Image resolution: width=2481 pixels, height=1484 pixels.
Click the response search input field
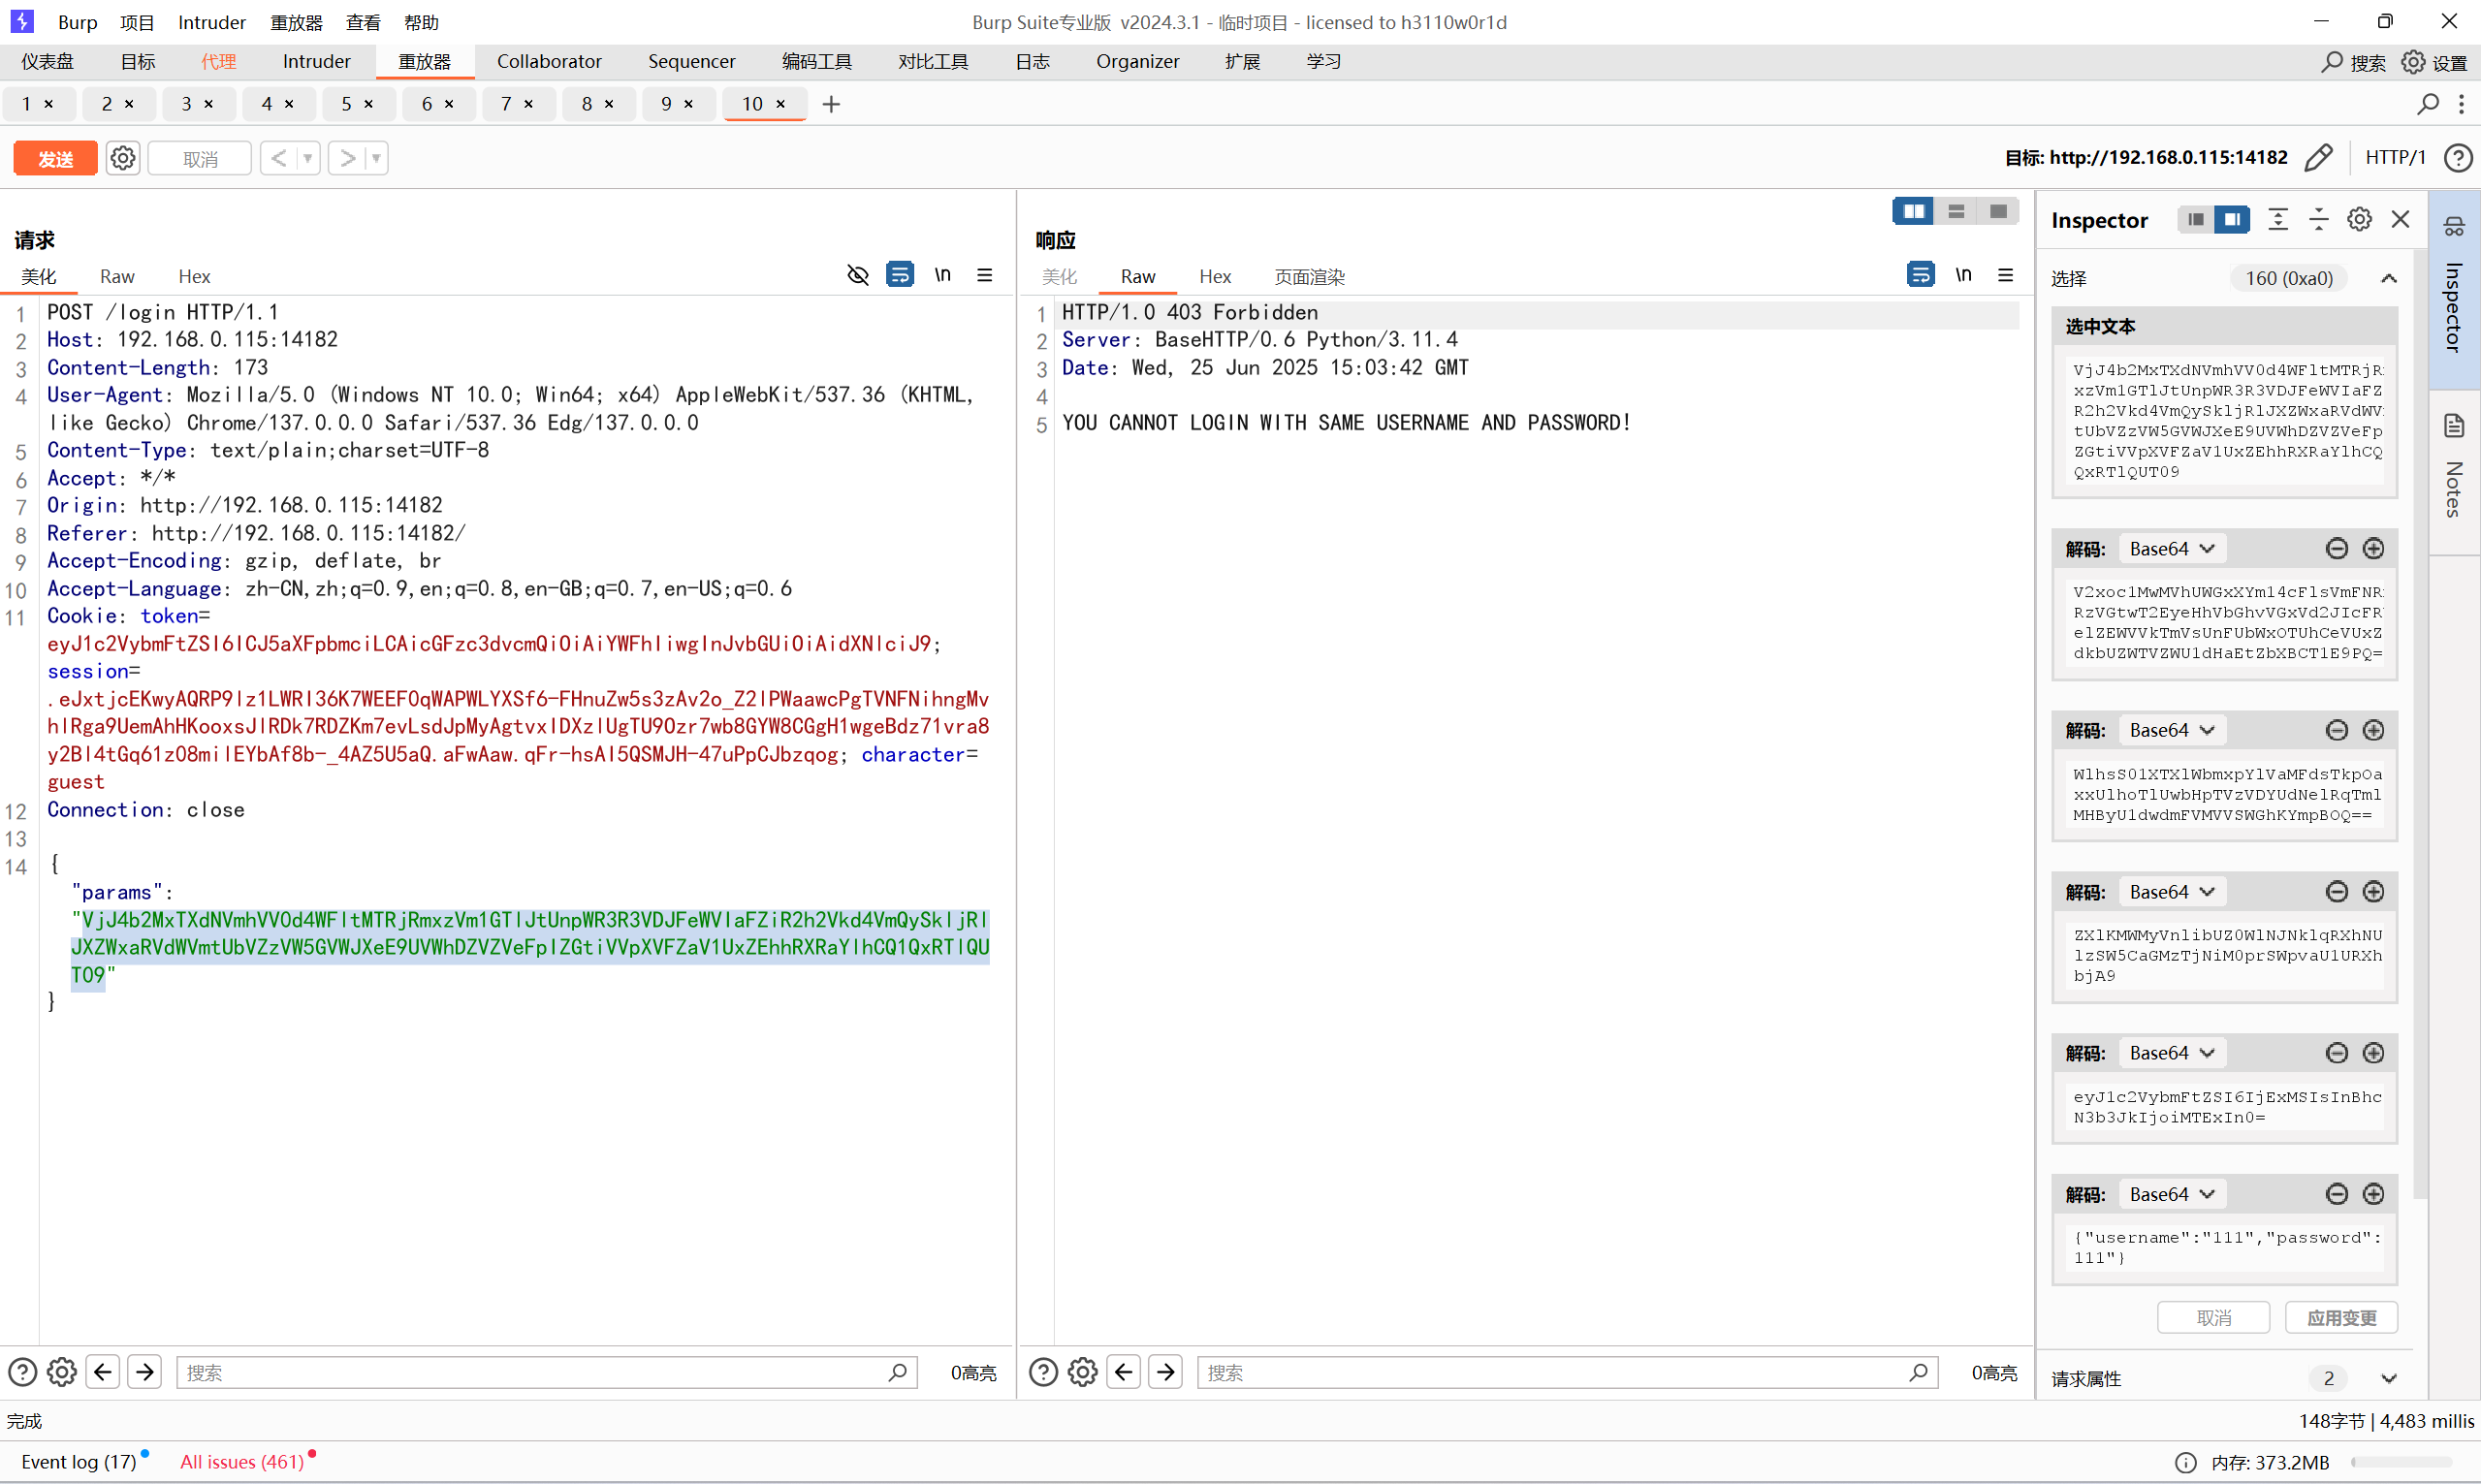tap(1567, 1372)
